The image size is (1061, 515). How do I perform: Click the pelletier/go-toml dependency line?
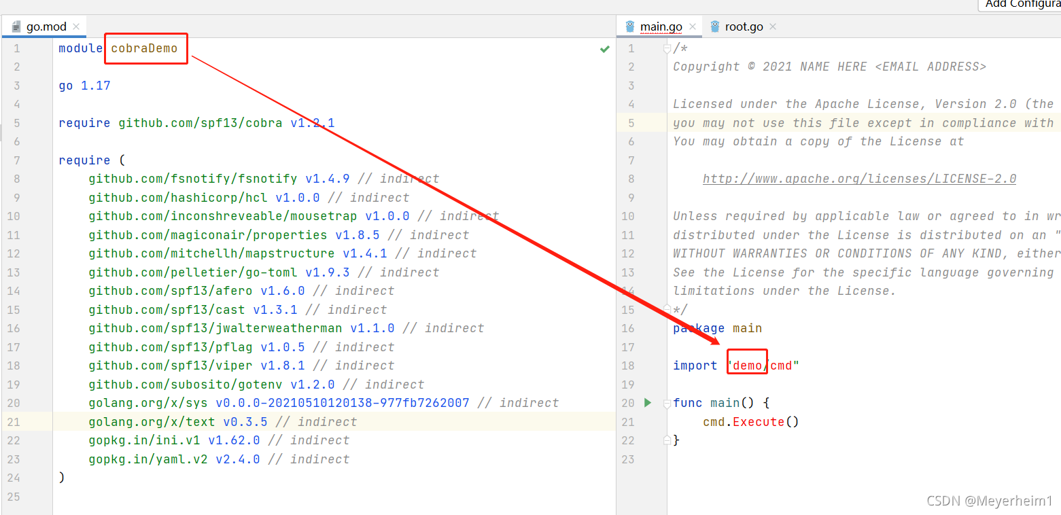tap(264, 272)
